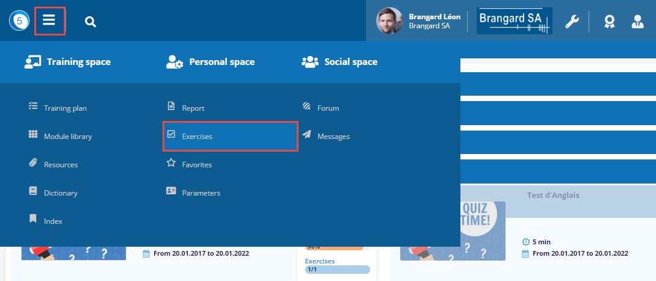Open the award badge icon

[609, 22]
